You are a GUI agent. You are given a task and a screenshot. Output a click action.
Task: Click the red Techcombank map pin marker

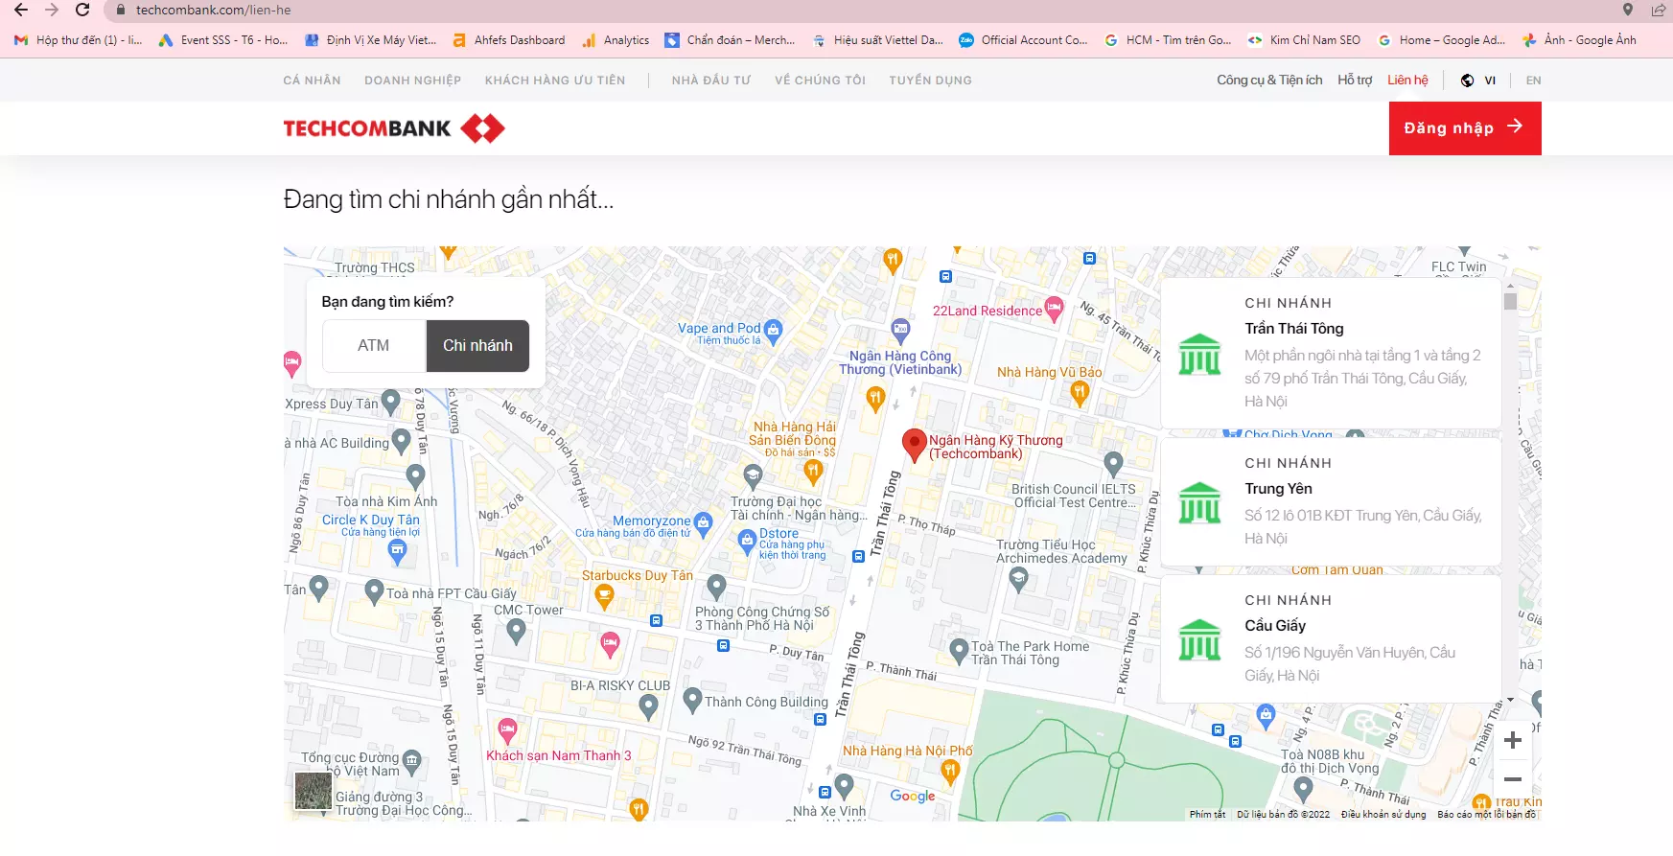(915, 445)
